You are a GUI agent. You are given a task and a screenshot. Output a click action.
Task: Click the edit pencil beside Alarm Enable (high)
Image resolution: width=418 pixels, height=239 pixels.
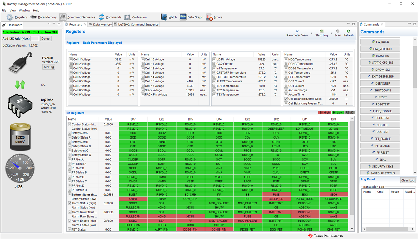click(x=70, y=221)
